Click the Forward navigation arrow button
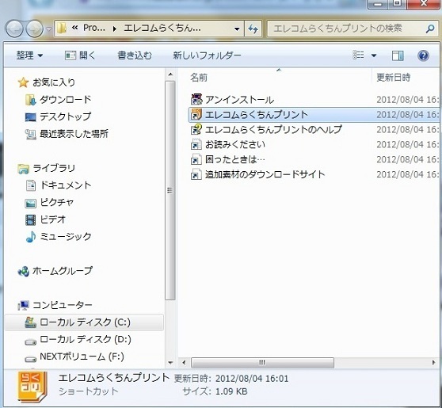 pos(34,29)
